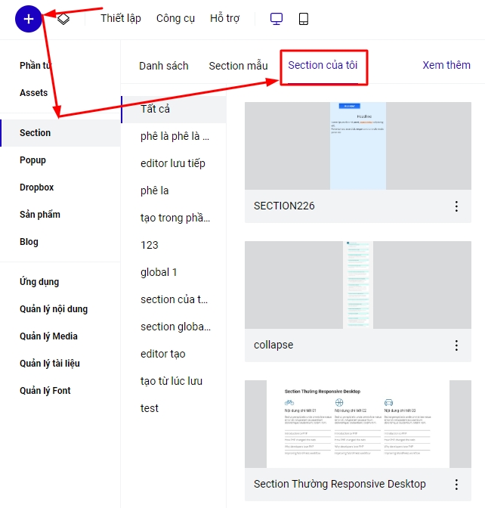Image resolution: width=485 pixels, height=508 pixels.
Task: Select Popup in the left sidebar
Action: [33, 160]
